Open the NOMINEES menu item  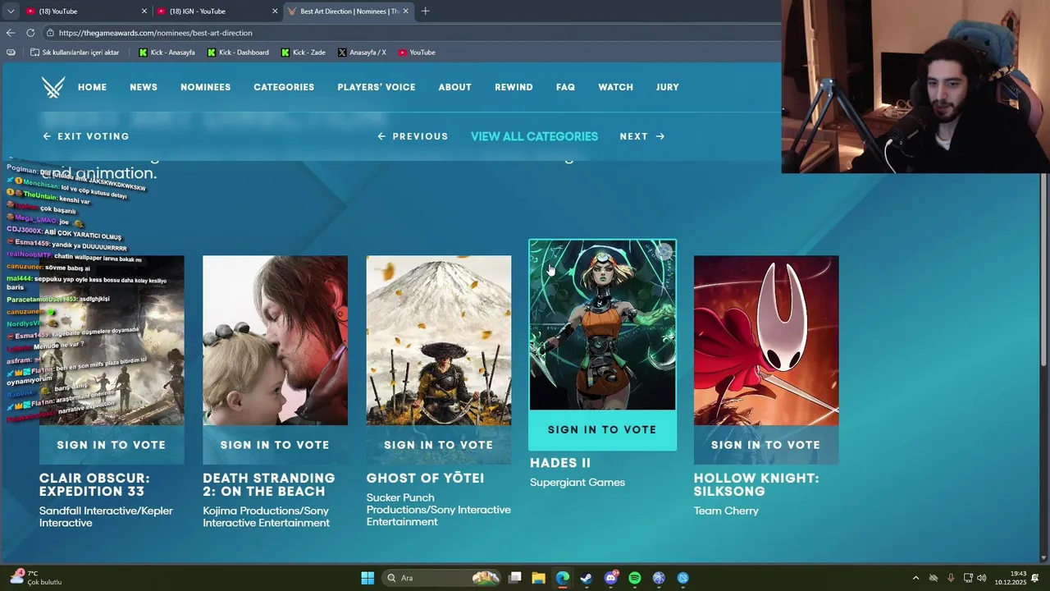click(x=205, y=87)
